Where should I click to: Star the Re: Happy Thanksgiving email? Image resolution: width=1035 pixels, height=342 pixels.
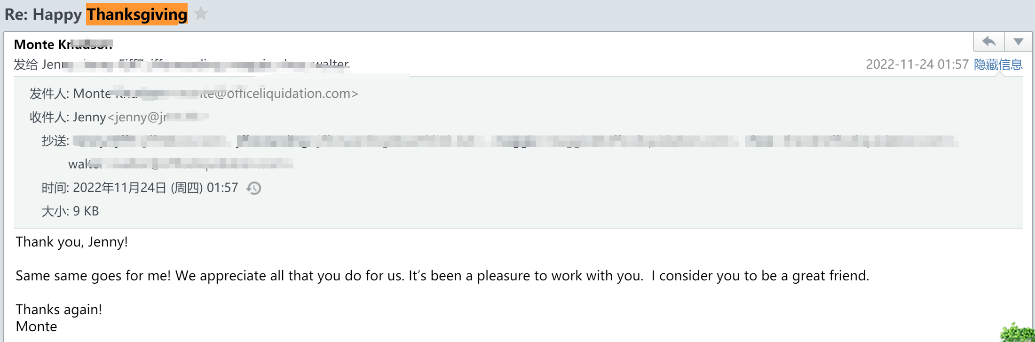(201, 14)
